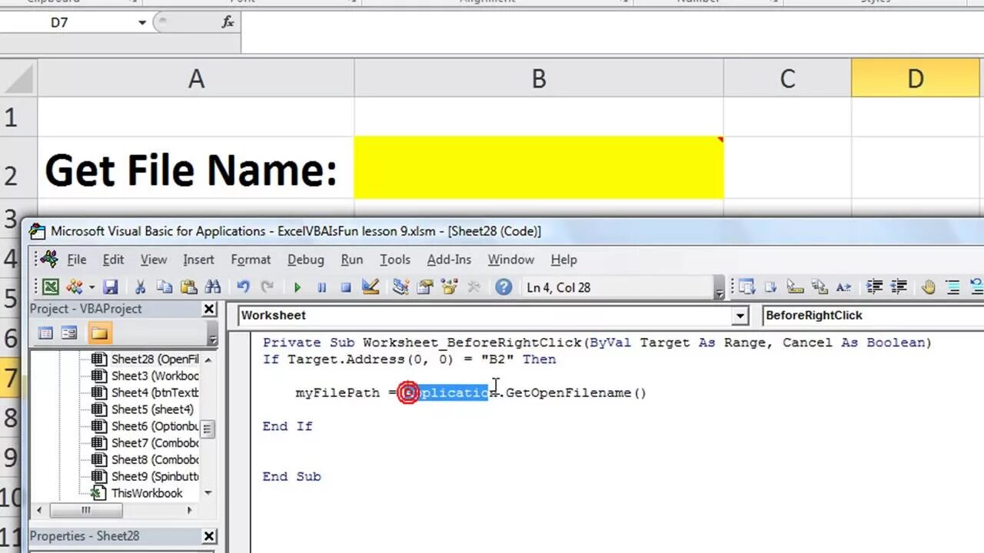Viewport: 984px width, 553px height.
Task: Click the Break pause button
Action: (321, 287)
